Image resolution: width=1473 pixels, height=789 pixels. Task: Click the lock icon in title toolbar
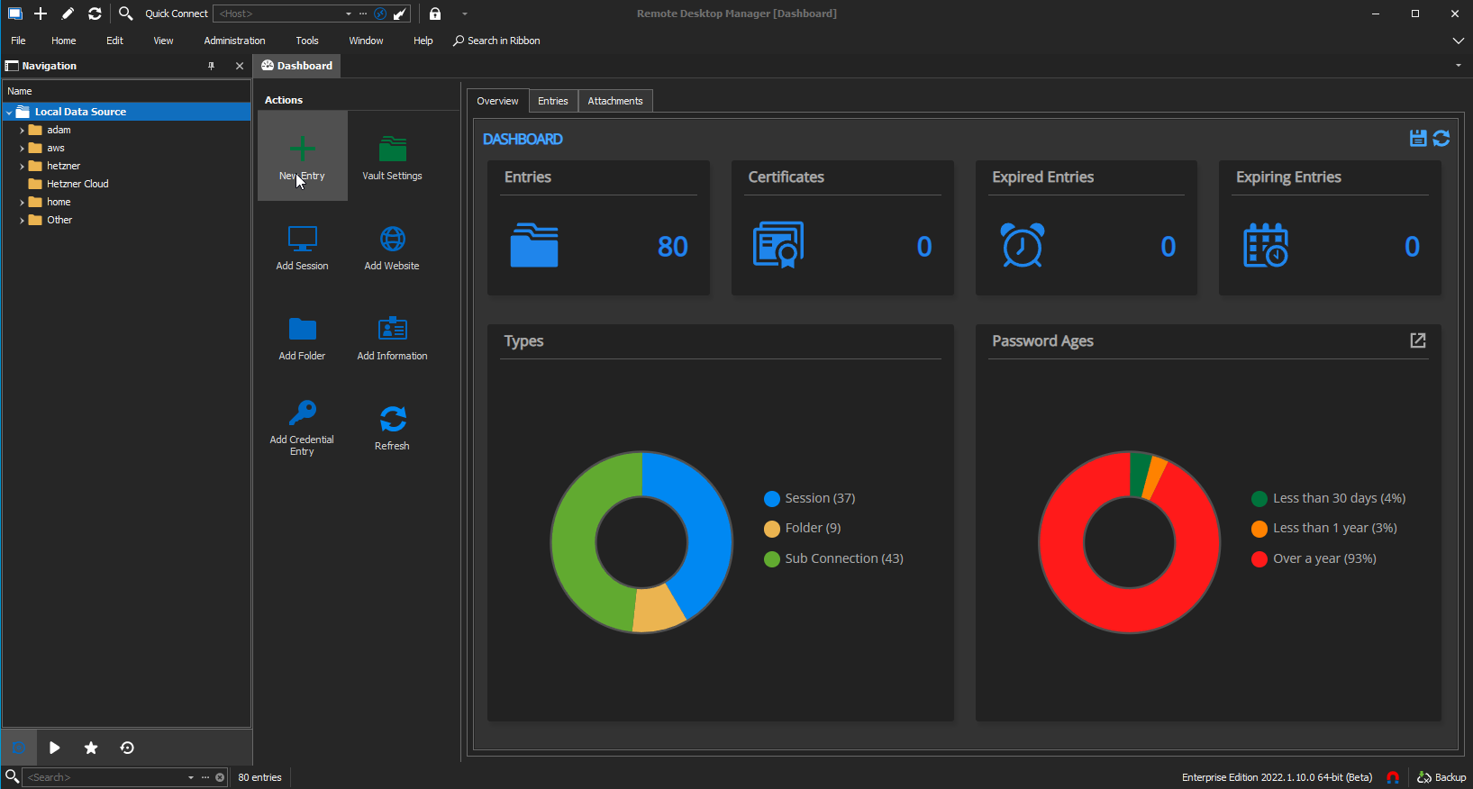(x=435, y=14)
